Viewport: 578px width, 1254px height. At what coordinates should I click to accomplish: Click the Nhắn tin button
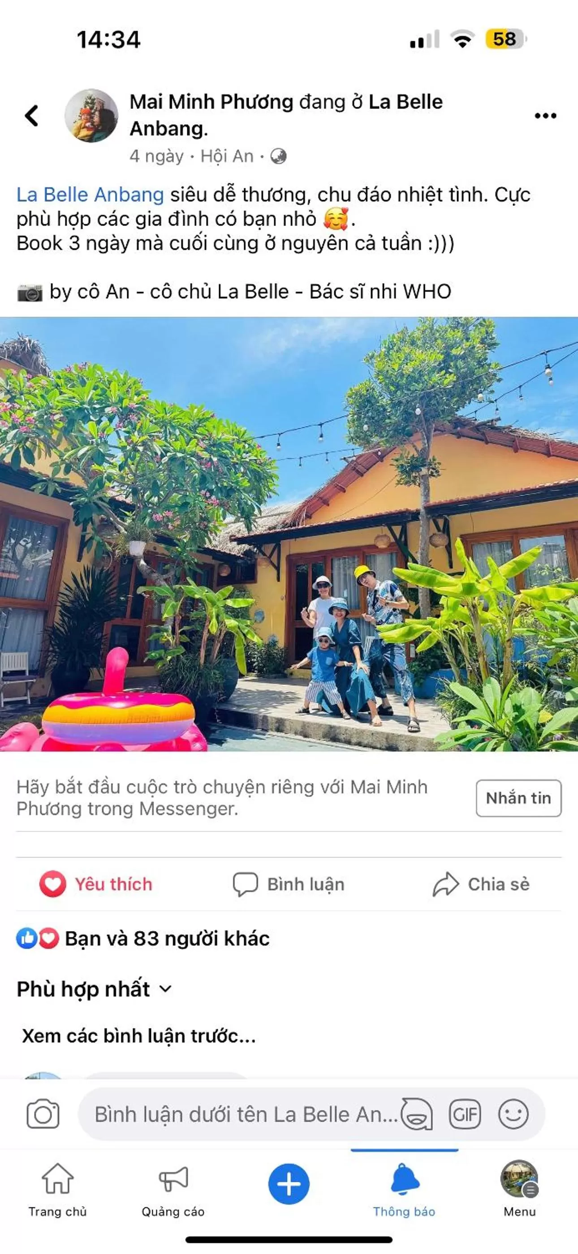point(519,798)
